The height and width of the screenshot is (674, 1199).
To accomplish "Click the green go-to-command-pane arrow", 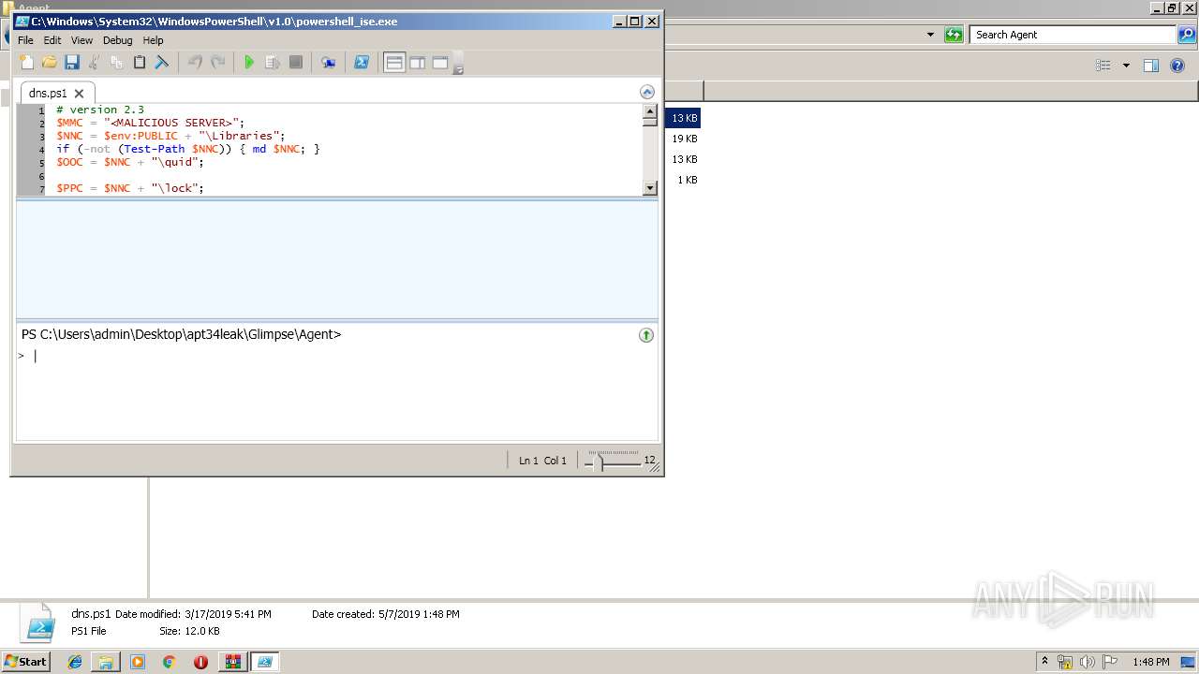I will point(646,335).
